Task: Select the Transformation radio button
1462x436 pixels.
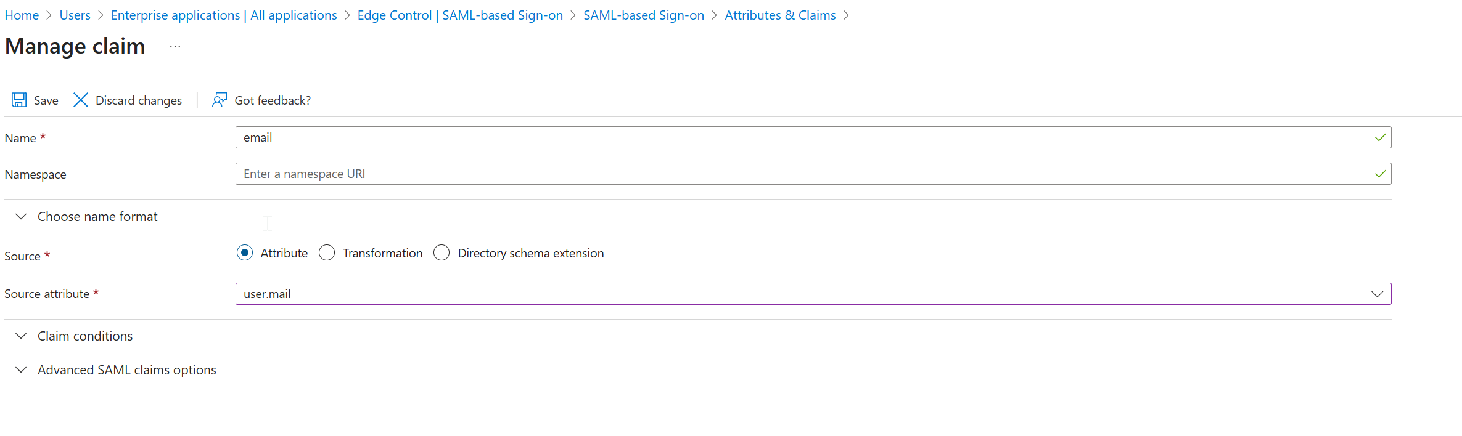Action: (x=327, y=252)
